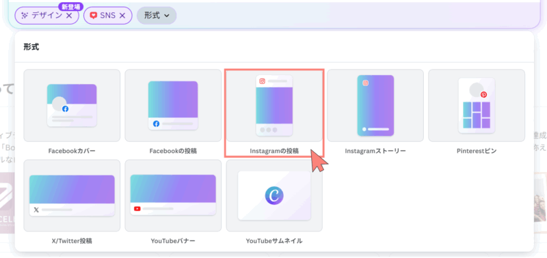
Task: Choose the Instagramストーリー format thumbnail
Action: point(375,106)
